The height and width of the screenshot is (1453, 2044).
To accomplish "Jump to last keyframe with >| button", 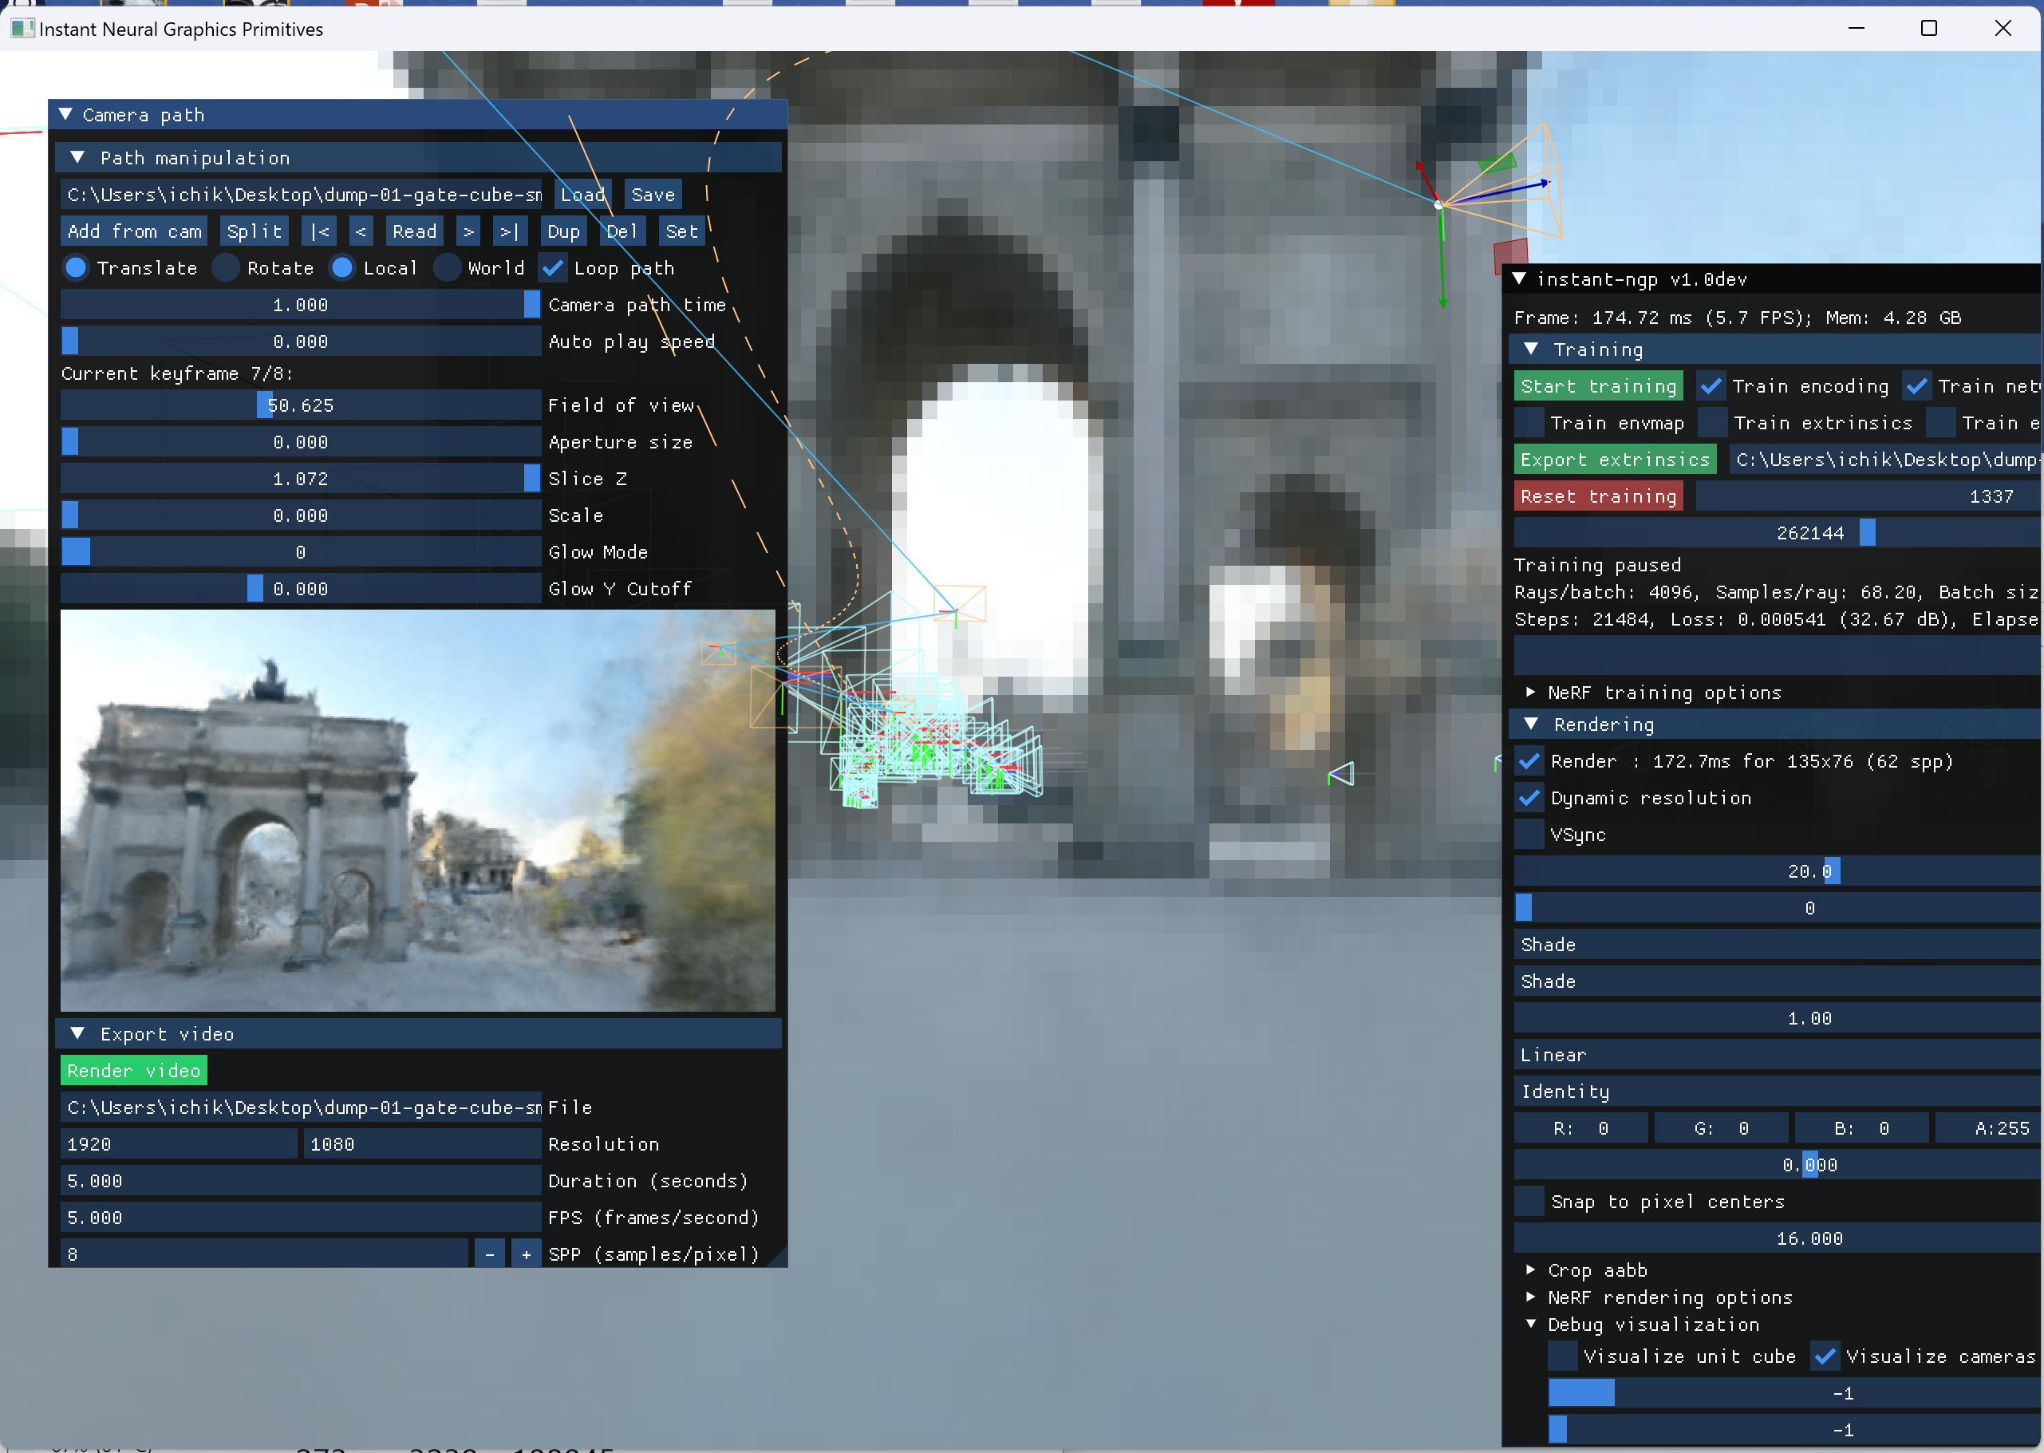I will pos(510,231).
